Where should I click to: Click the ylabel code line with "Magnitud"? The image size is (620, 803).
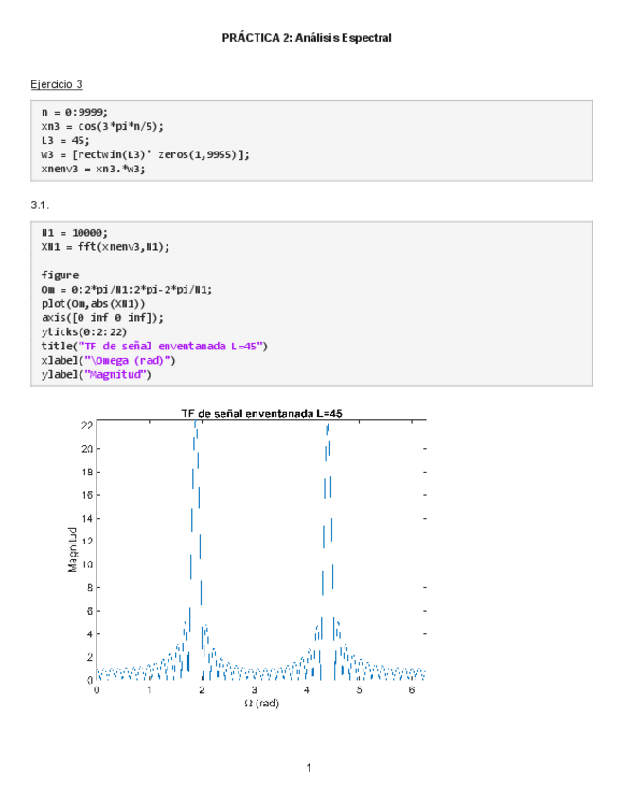[97, 374]
